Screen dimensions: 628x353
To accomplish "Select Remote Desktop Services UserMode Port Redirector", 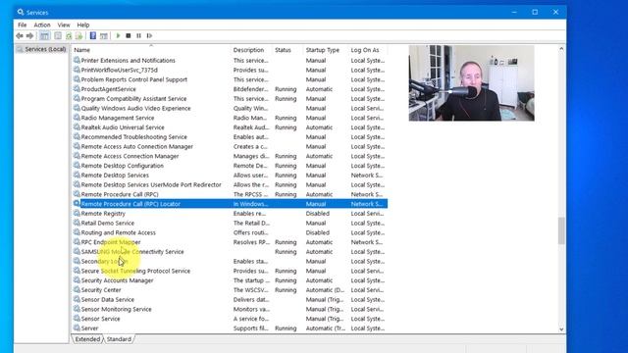I will pyautogui.click(x=151, y=185).
